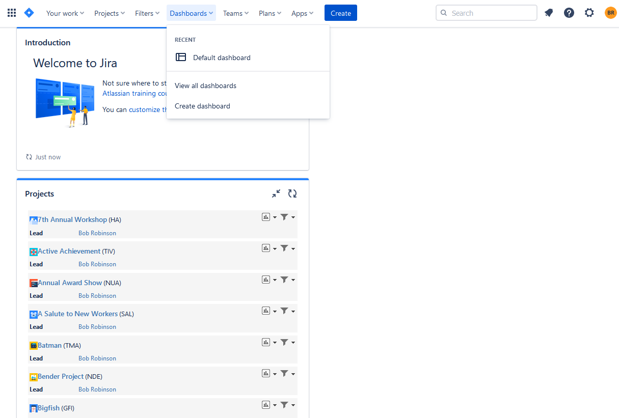The height and width of the screenshot is (418, 619).
Task: Click the Introduction gadget refresh icon
Action: [29, 157]
